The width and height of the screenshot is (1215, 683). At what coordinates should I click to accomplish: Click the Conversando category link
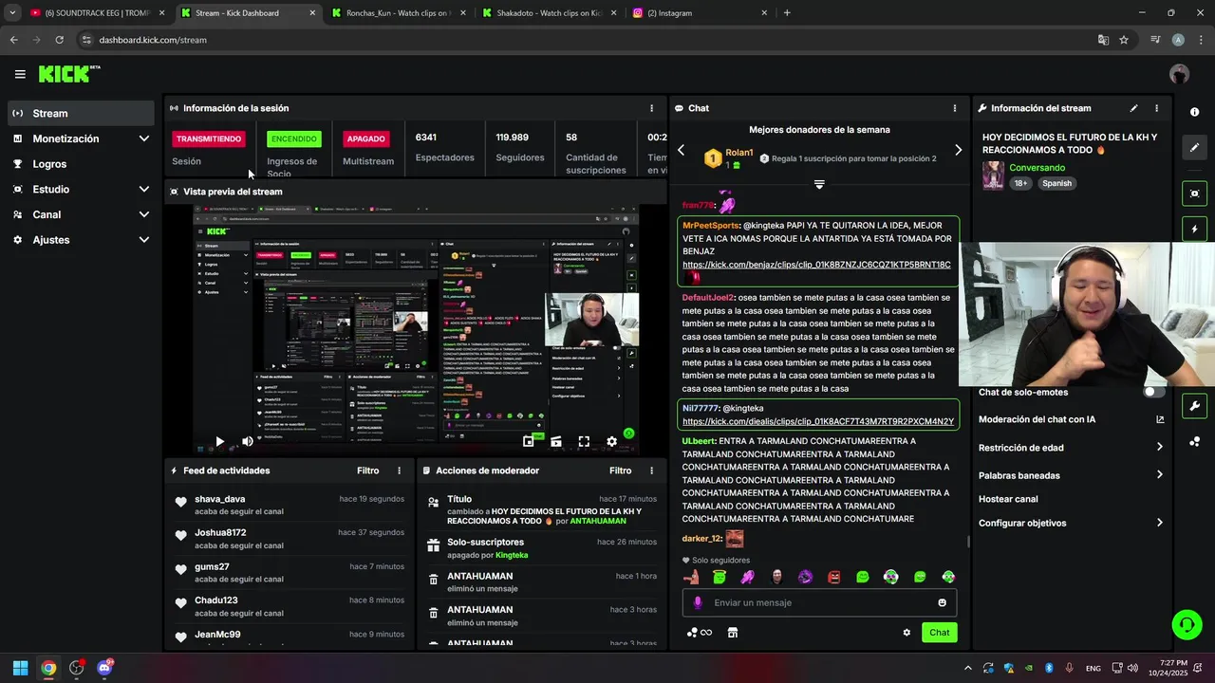click(1037, 168)
